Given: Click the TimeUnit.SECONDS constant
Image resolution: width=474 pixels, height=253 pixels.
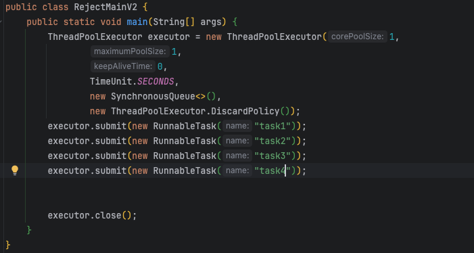Looking at the screenshot, I should click(x=132, y=82).
